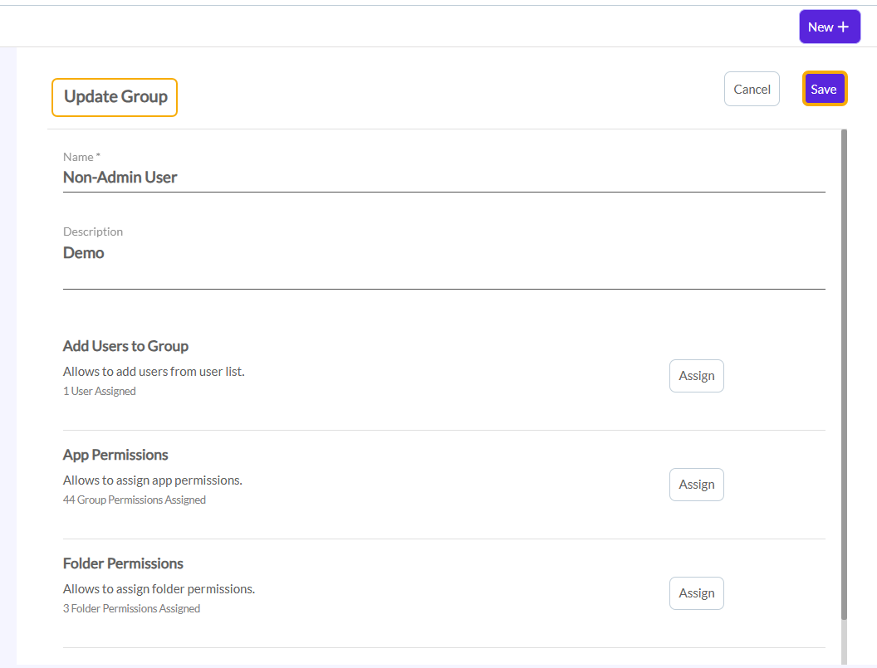This screenshot has width=877, height=668.
Task: Open Assign for App Permissions
Action: (x=696, y=485)
